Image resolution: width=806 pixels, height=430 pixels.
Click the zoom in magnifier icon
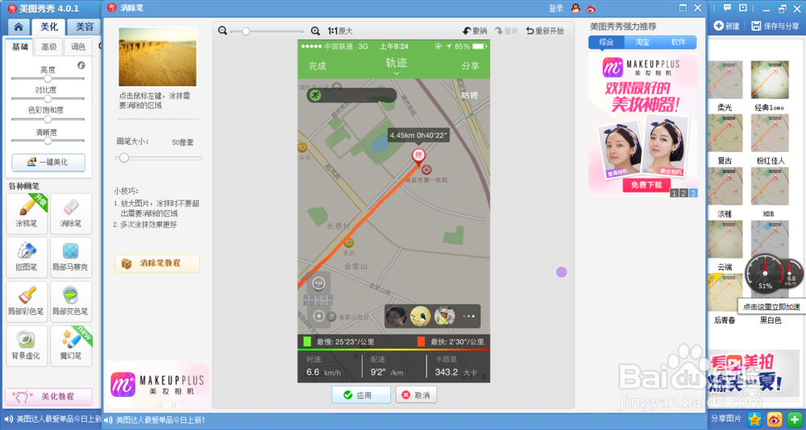click(316, 31)
